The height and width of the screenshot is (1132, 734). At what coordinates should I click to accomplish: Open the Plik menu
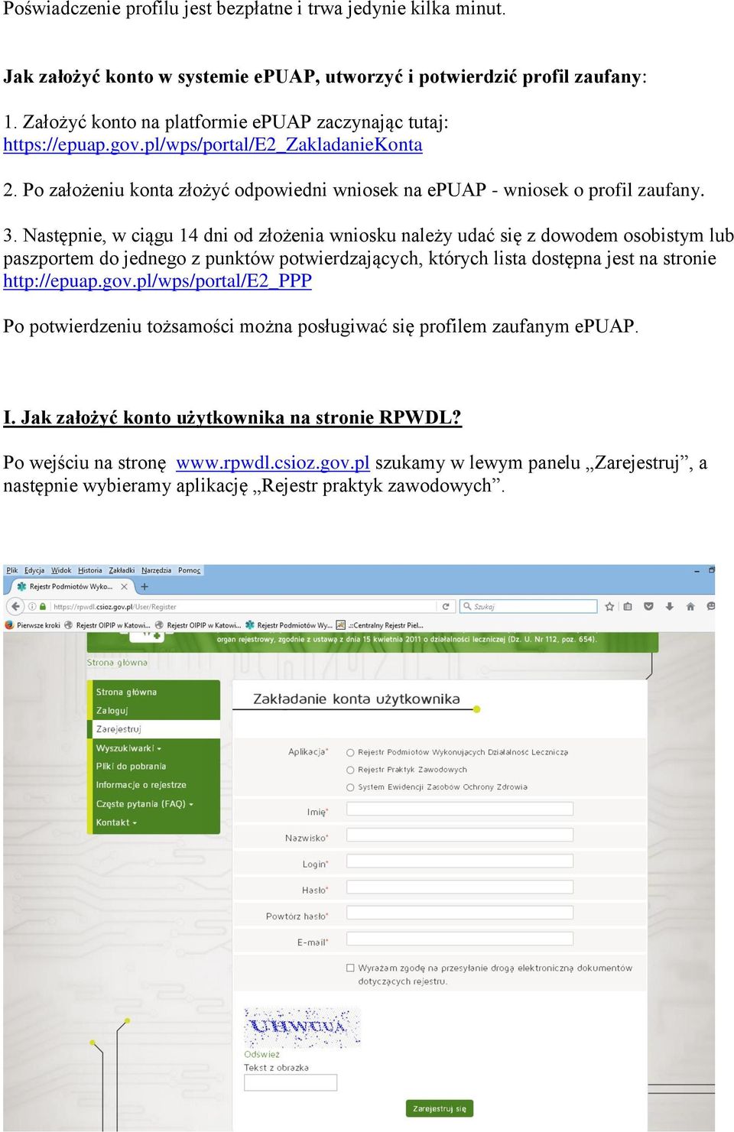[12, 570]
